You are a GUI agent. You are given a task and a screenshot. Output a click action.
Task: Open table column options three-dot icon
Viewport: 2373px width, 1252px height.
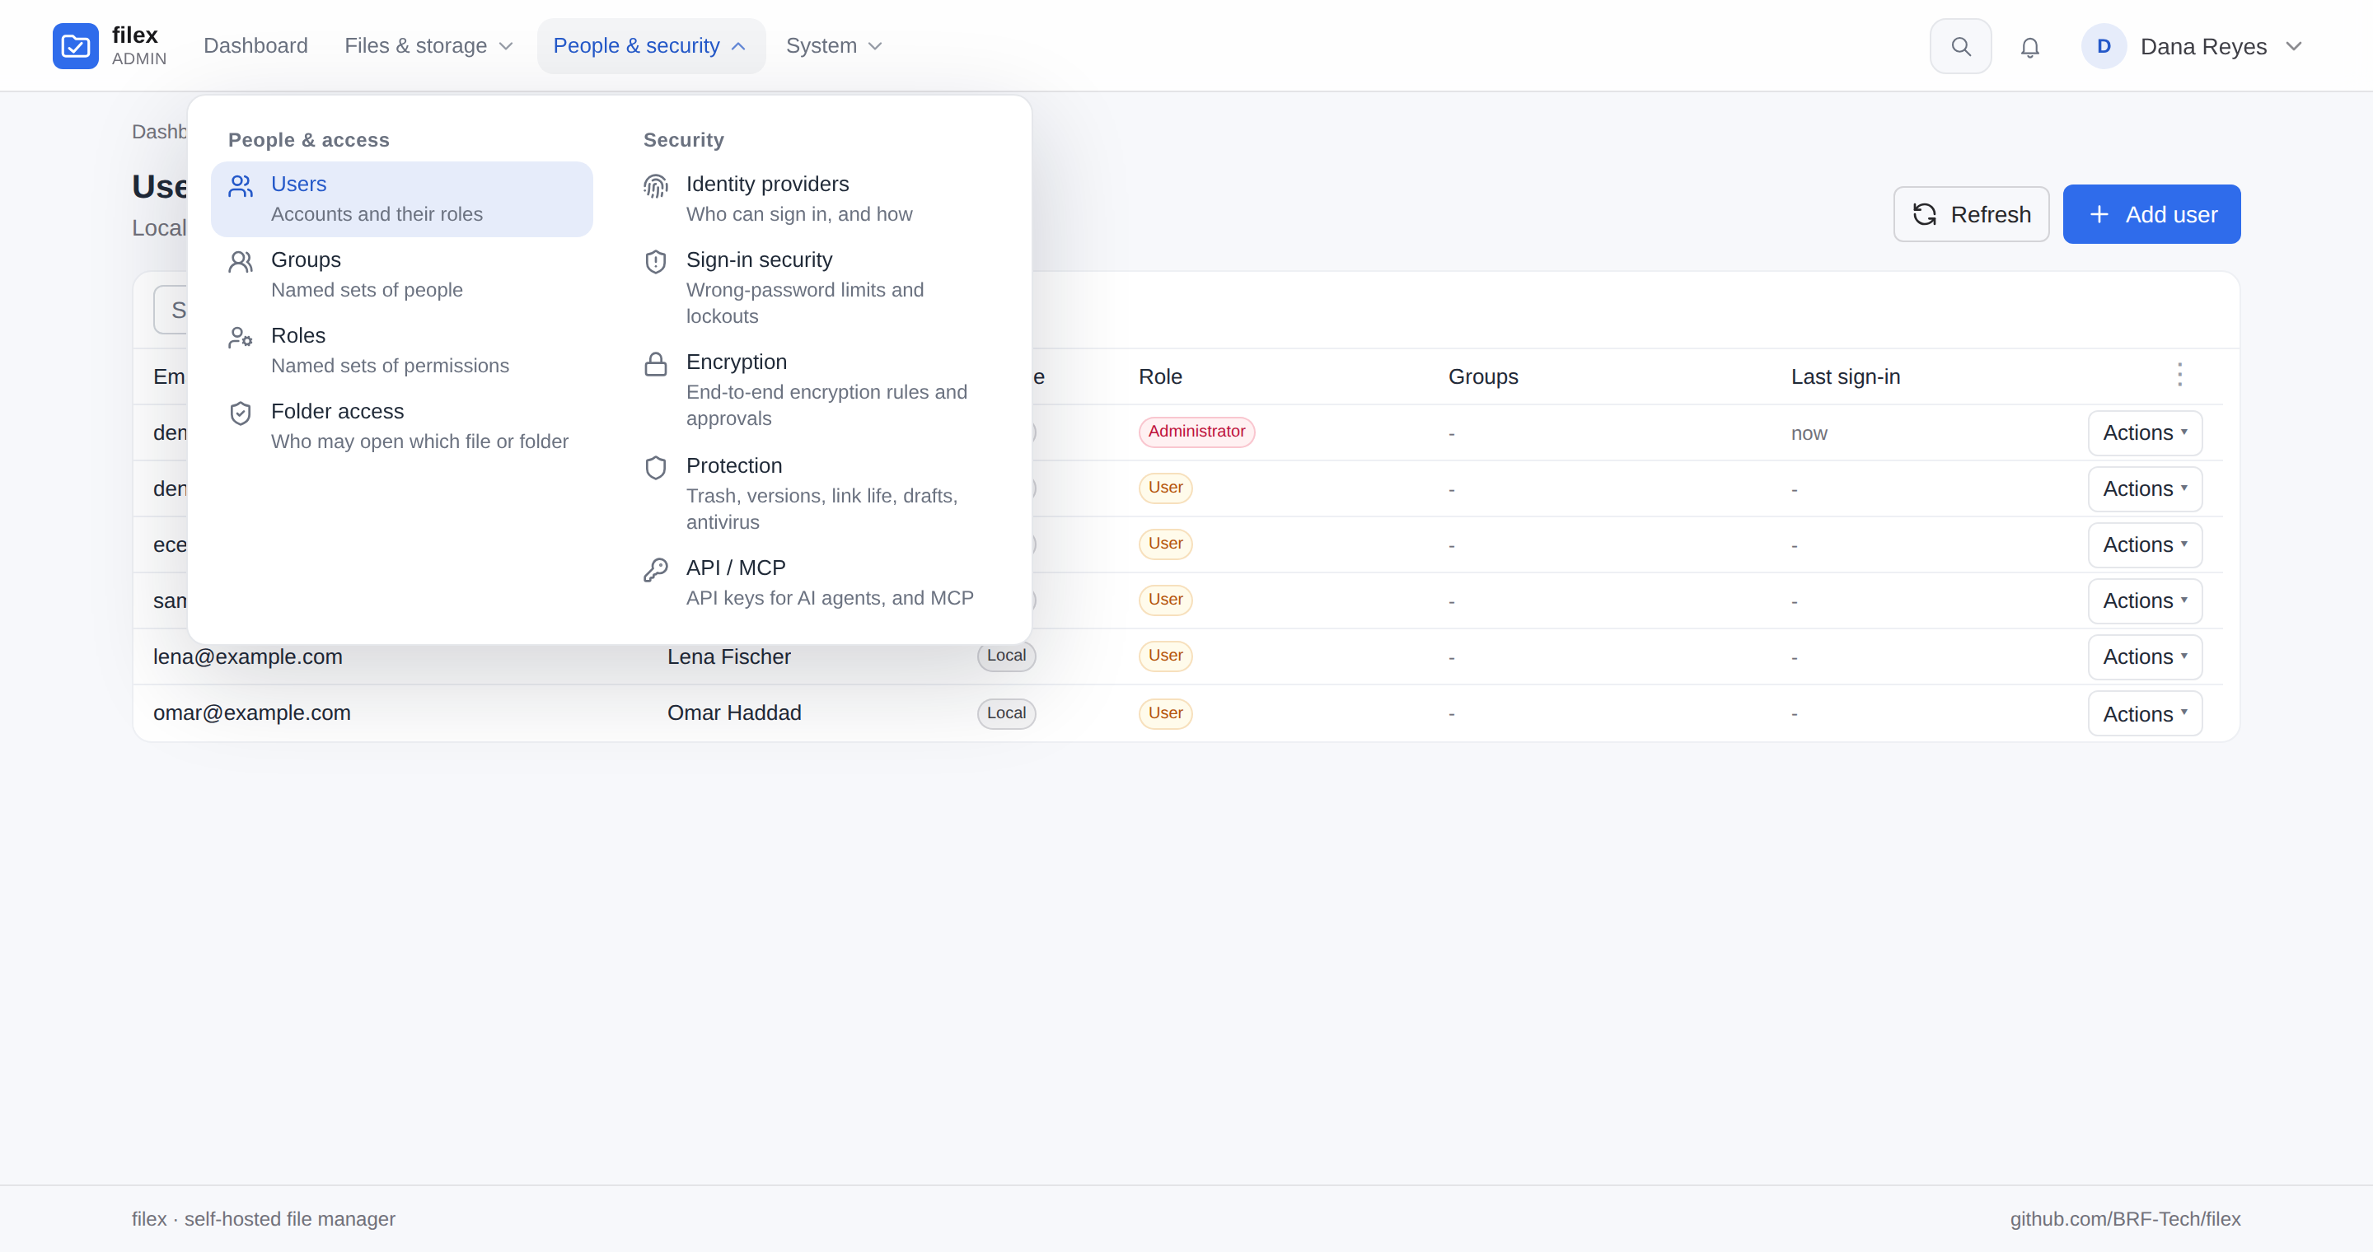pyautogui.click(x=2179, y=375)
